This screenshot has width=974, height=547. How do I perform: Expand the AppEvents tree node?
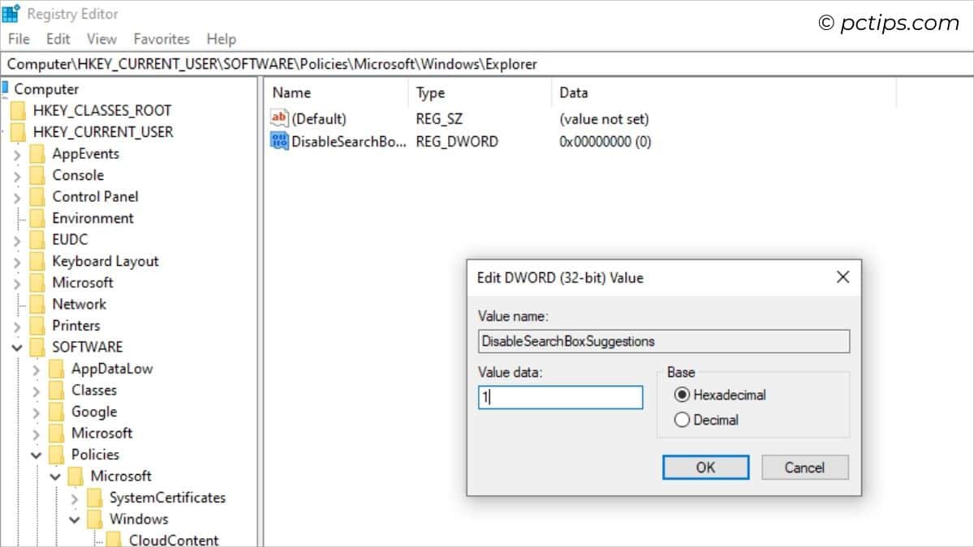point(17,153)
